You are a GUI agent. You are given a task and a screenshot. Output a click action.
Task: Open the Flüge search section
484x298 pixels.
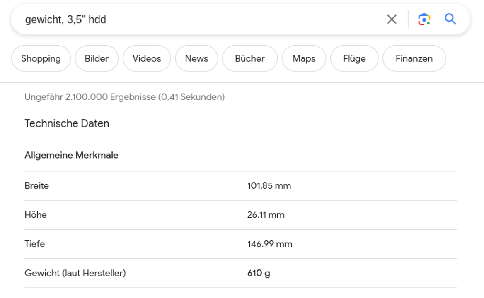[354, 58]
